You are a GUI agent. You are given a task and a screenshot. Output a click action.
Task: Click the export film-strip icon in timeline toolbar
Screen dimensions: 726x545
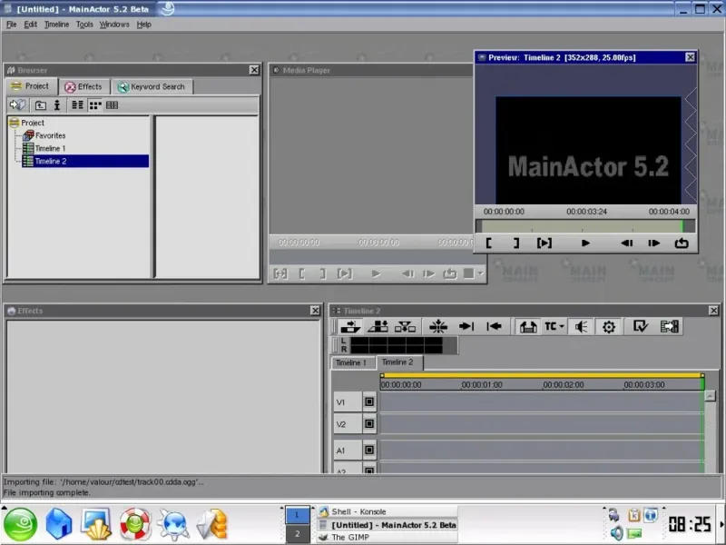click(x=670, y=327)
